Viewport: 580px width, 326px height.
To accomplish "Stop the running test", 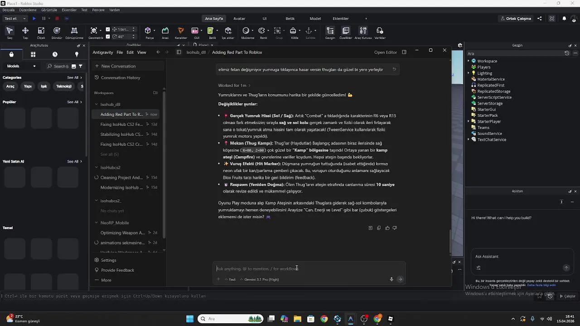I will (x=57, y=19).
